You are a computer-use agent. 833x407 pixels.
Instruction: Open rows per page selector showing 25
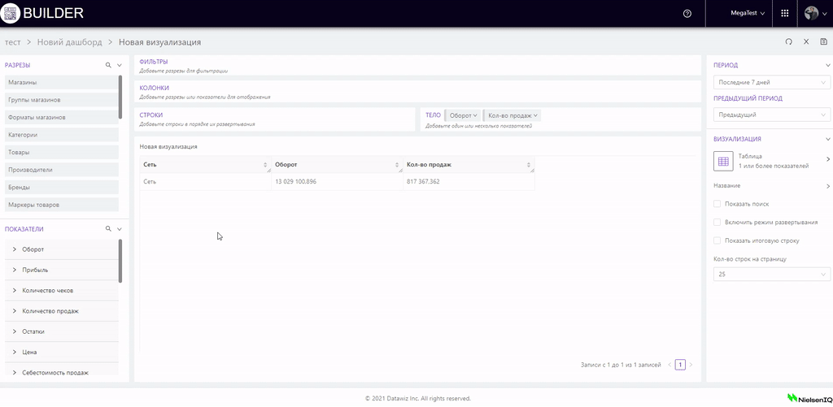point(770,275)
